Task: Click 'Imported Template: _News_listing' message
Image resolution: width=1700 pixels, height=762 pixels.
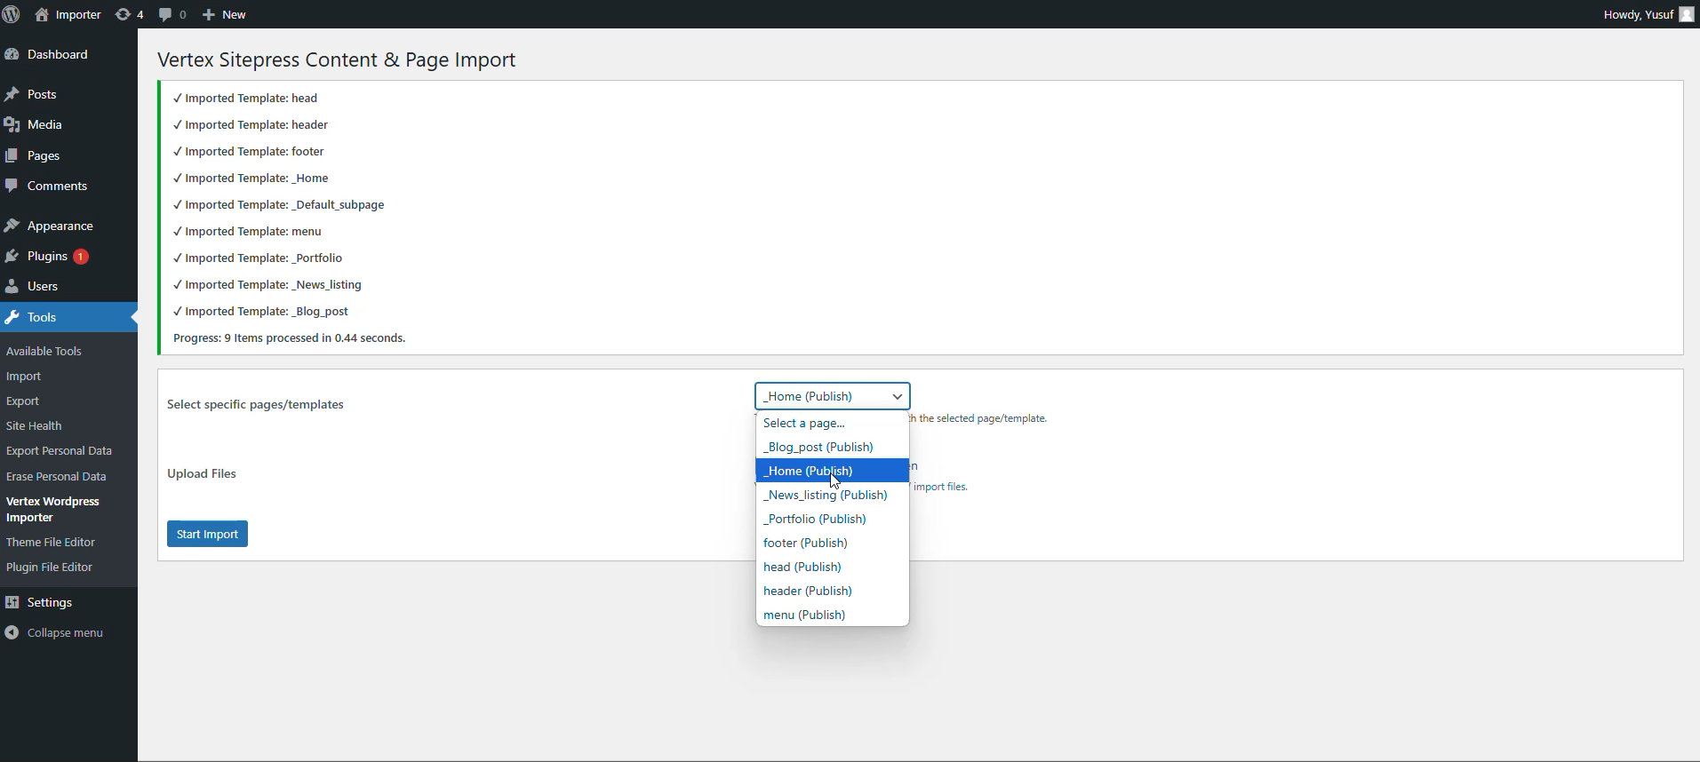Action: (x=267, y=285)
